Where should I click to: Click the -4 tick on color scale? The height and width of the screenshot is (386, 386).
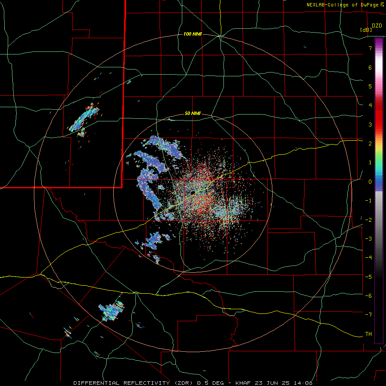368,258
